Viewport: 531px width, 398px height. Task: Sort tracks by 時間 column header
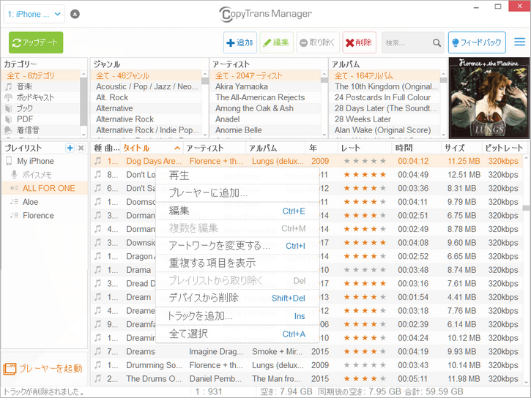coord(417,148)
